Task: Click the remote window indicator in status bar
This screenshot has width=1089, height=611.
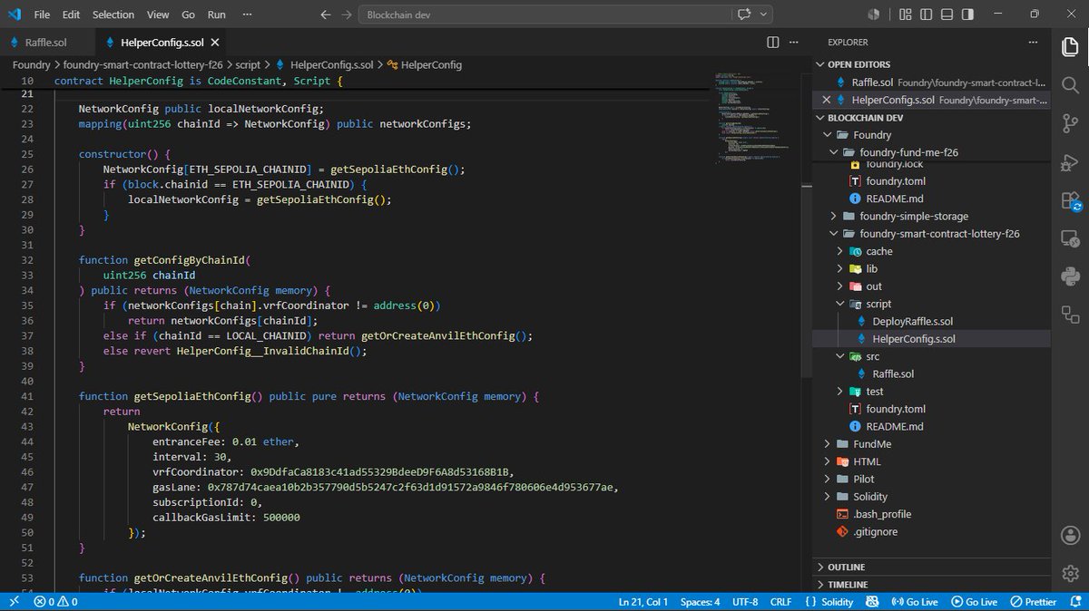Action: coord(13,602)
